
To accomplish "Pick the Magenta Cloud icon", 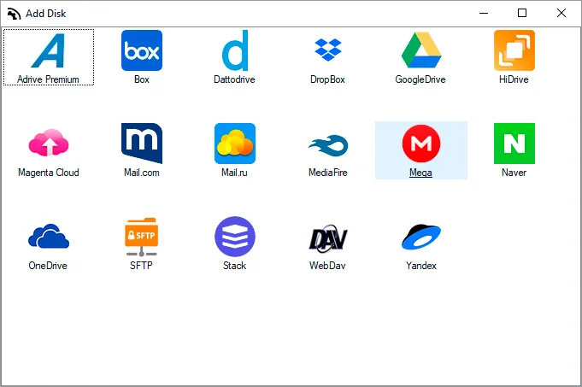I will tap(48, 142).
